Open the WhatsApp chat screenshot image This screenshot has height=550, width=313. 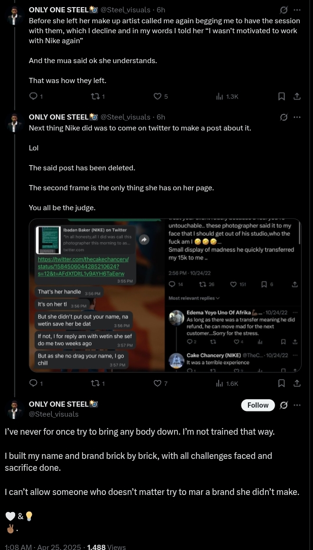pyautogui.click(x=97, y=295)
